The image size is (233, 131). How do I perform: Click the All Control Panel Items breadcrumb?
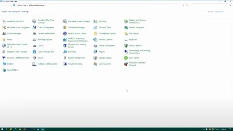click(36, 5)
